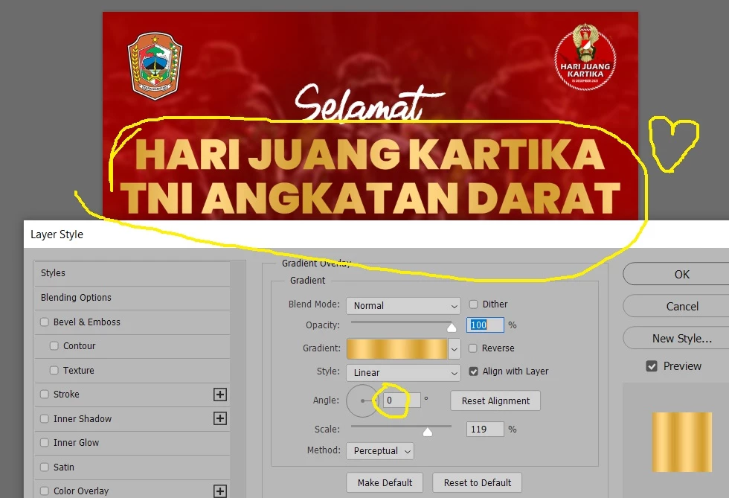
Task: Toggle the Dither checkbox
Action: pos(473,304)
